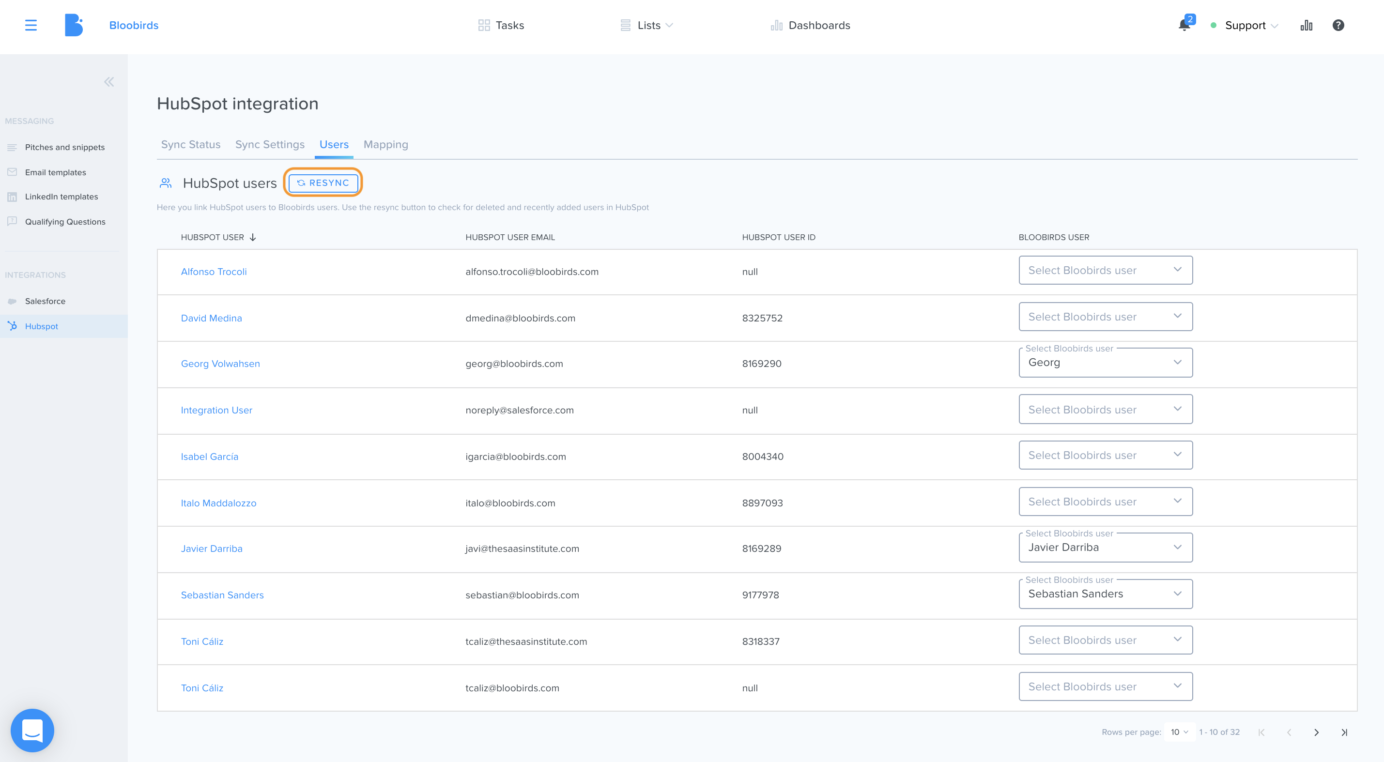Click the Bloobirds brand name link

[x=134, y=25]
